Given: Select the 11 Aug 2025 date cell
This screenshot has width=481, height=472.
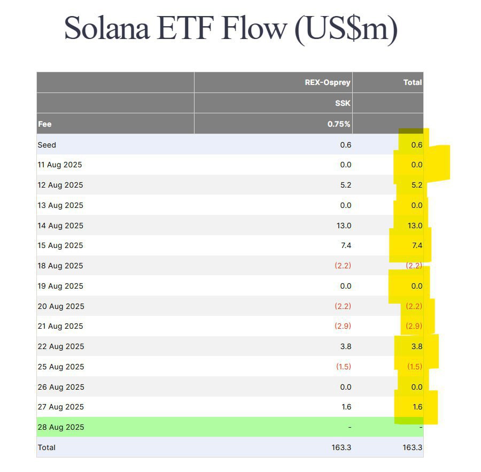Looking at the screenshot, I should click(60, 165).
